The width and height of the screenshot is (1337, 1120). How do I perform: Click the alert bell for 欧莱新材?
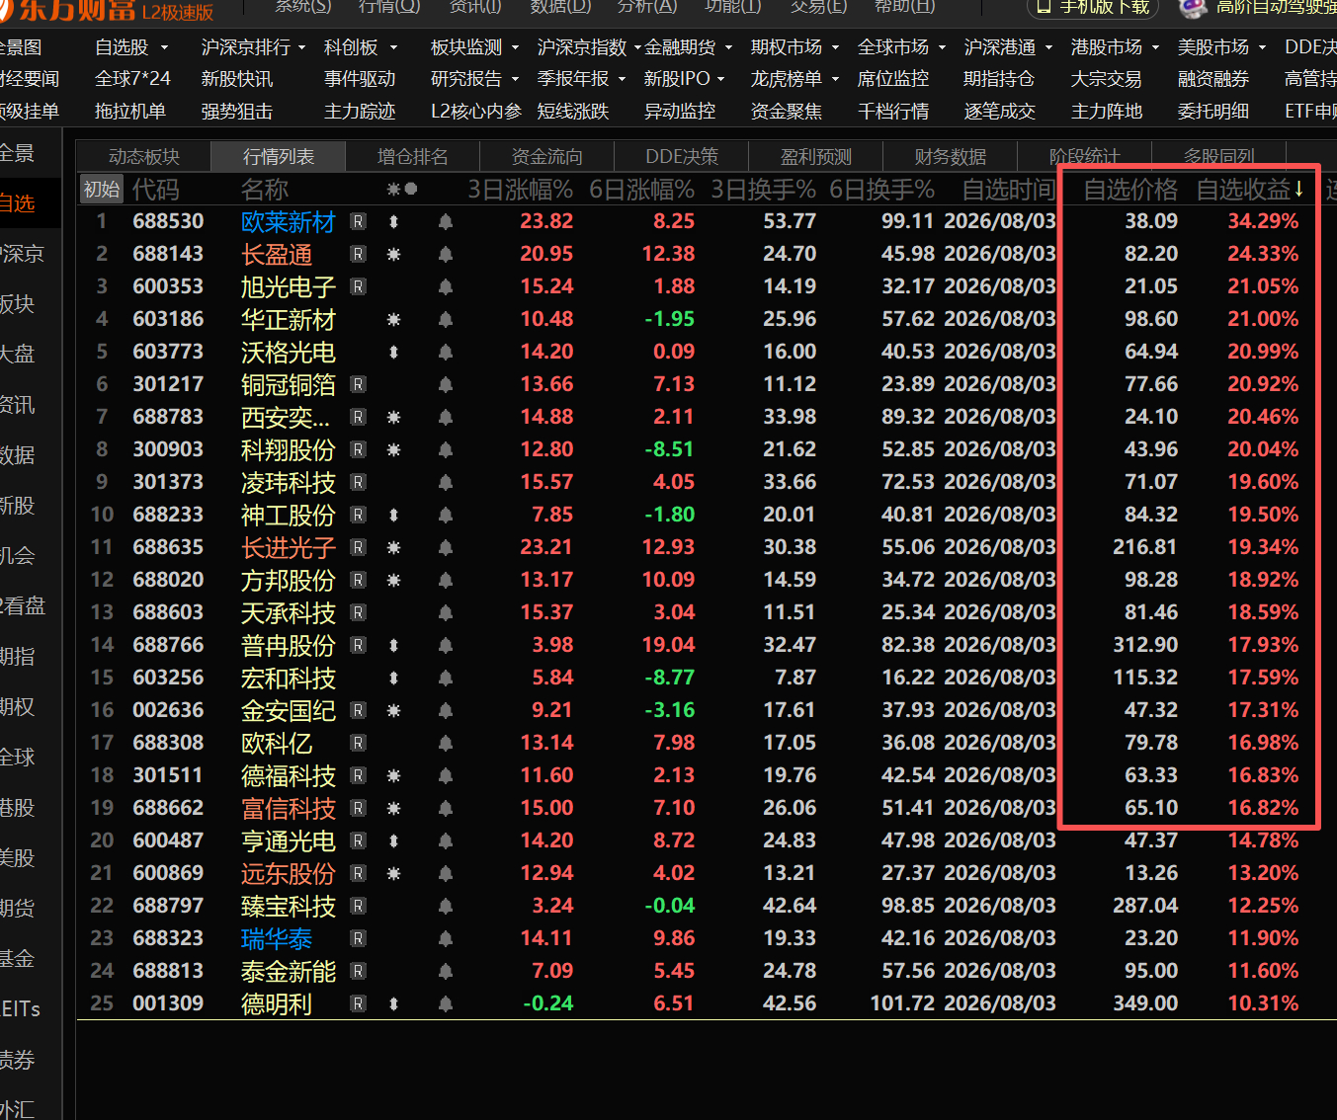pyautogui.click(x=446, y=222)
